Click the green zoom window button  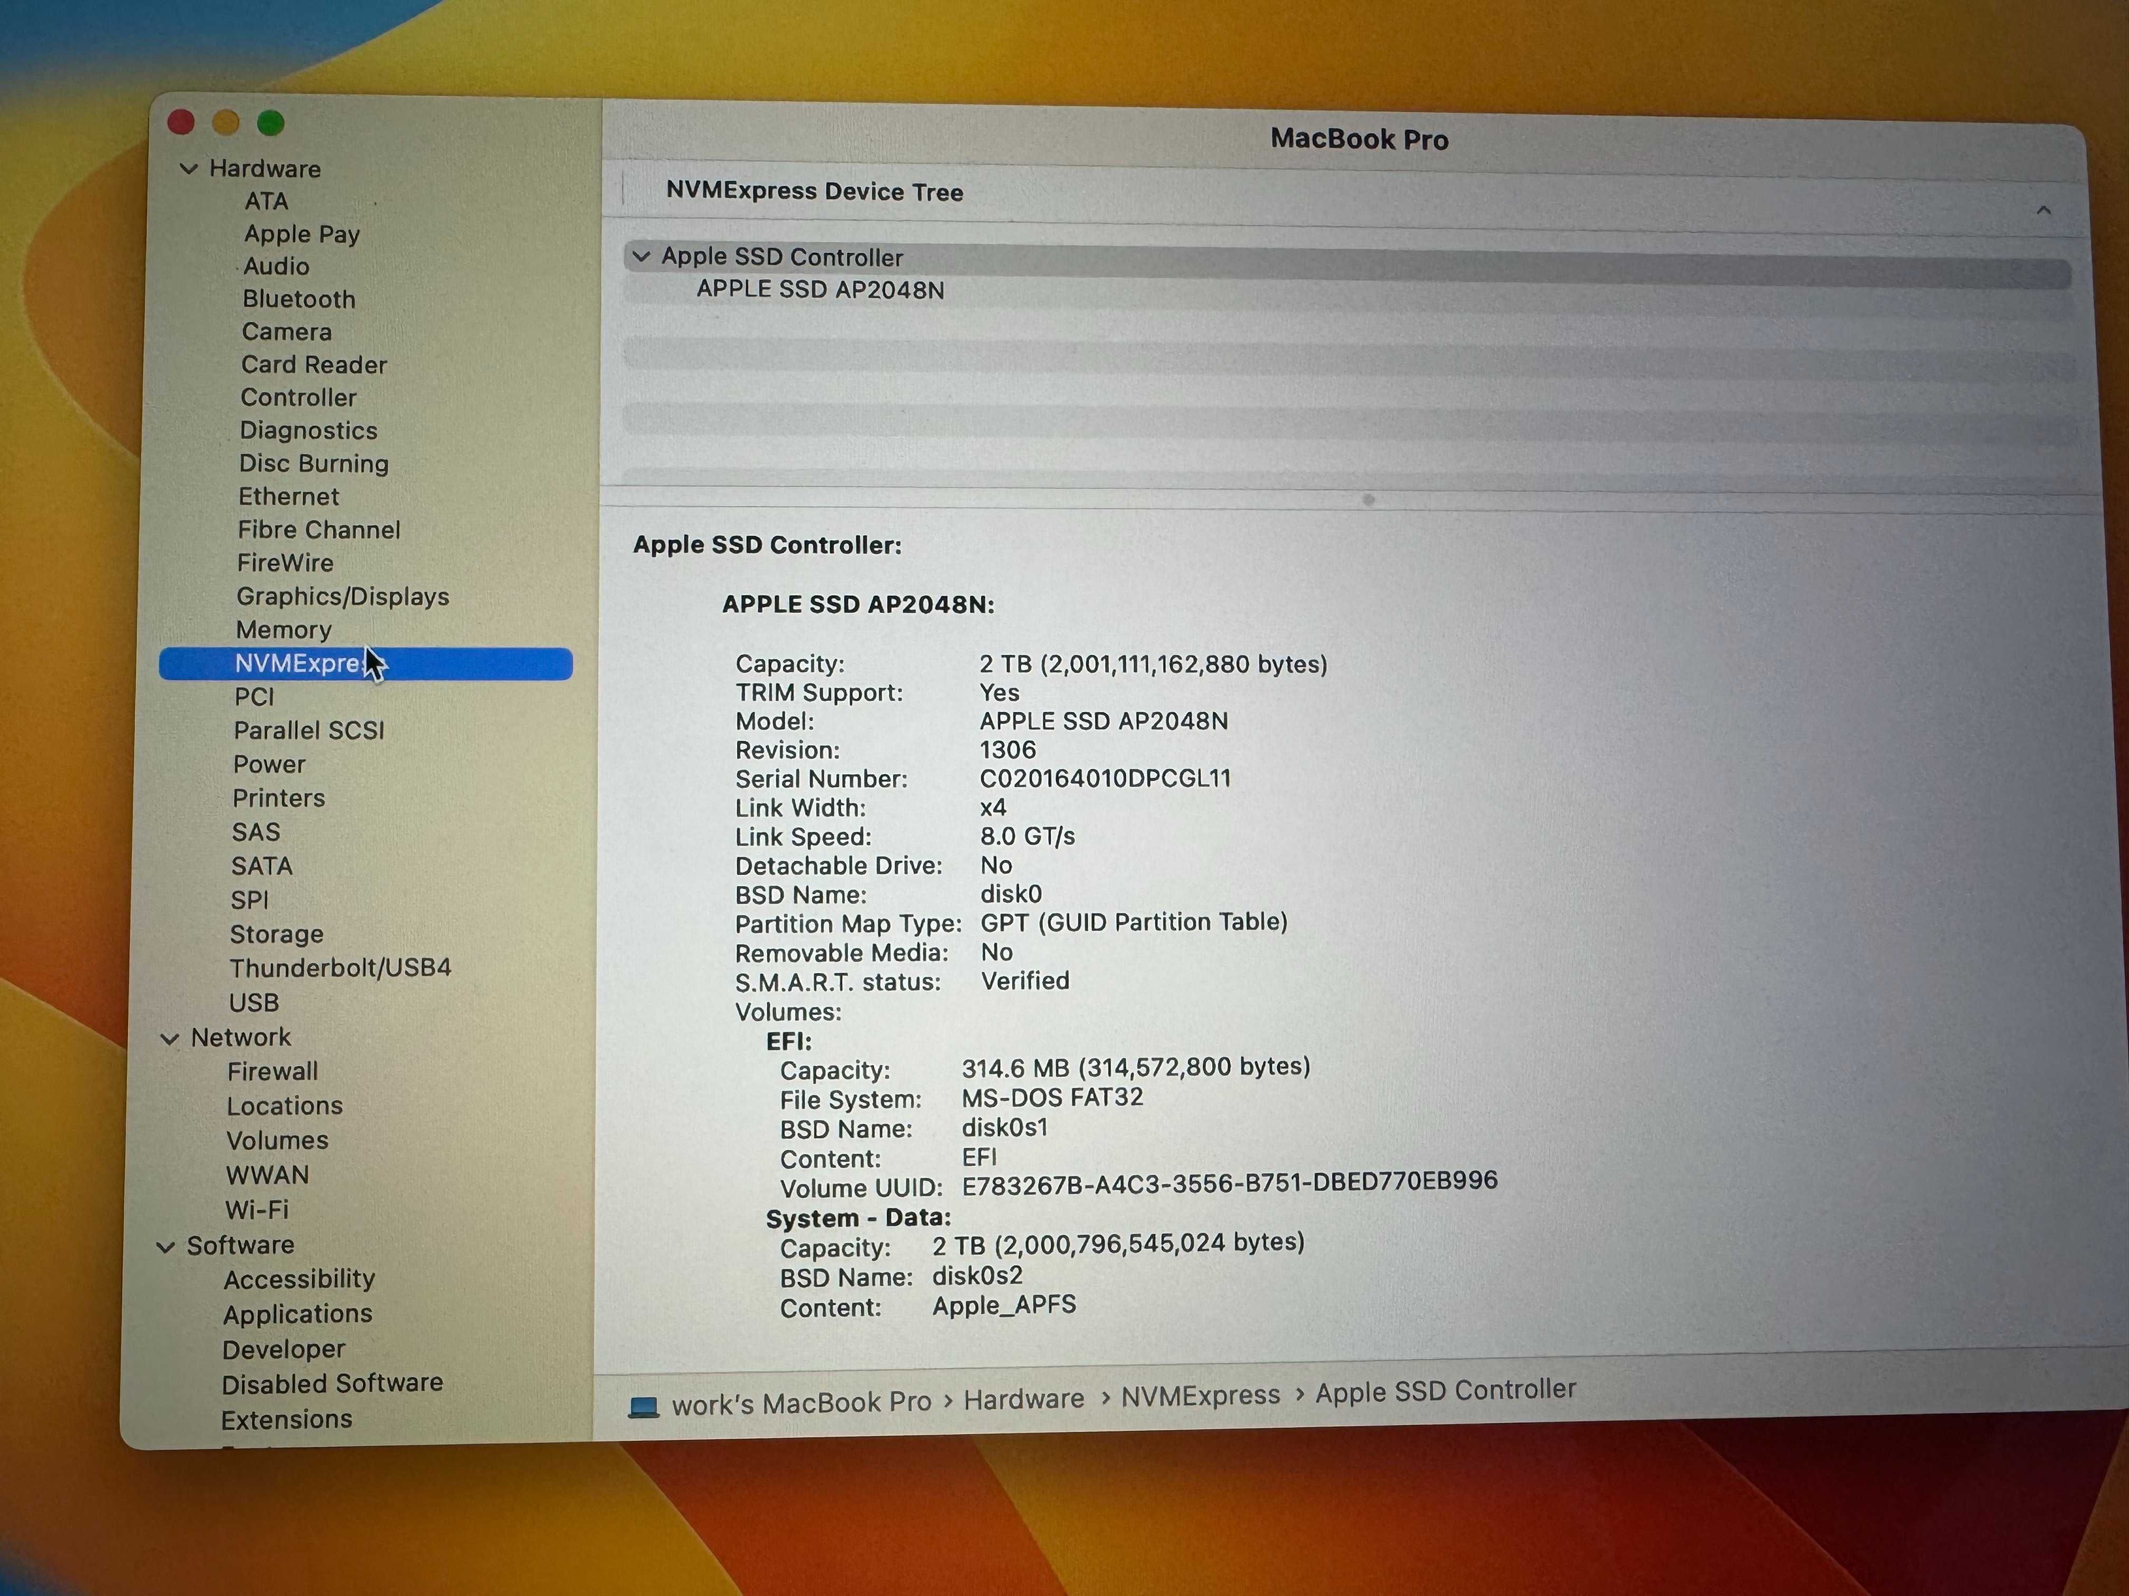click(270, 123)
